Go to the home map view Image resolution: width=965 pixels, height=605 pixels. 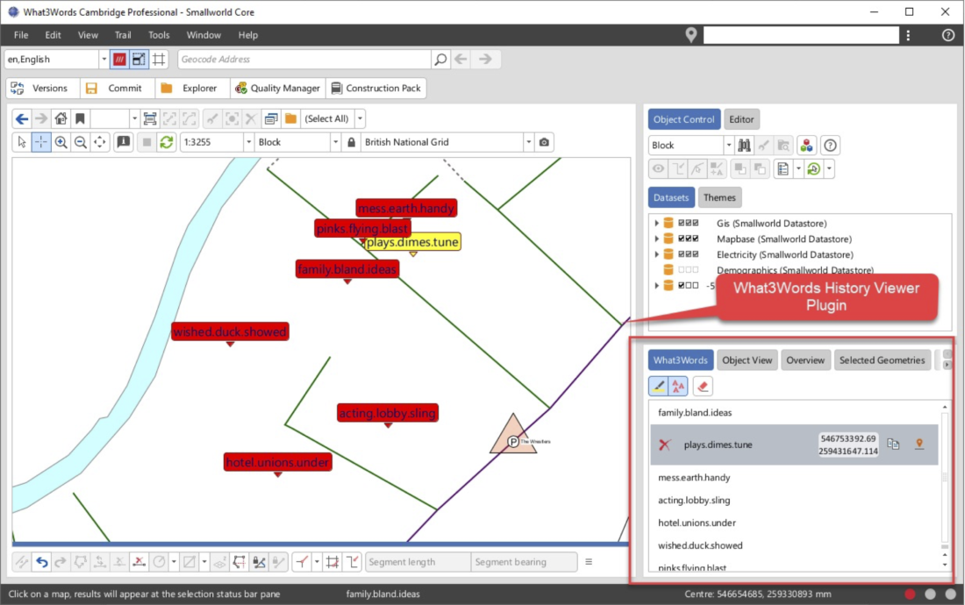[61, 118]
